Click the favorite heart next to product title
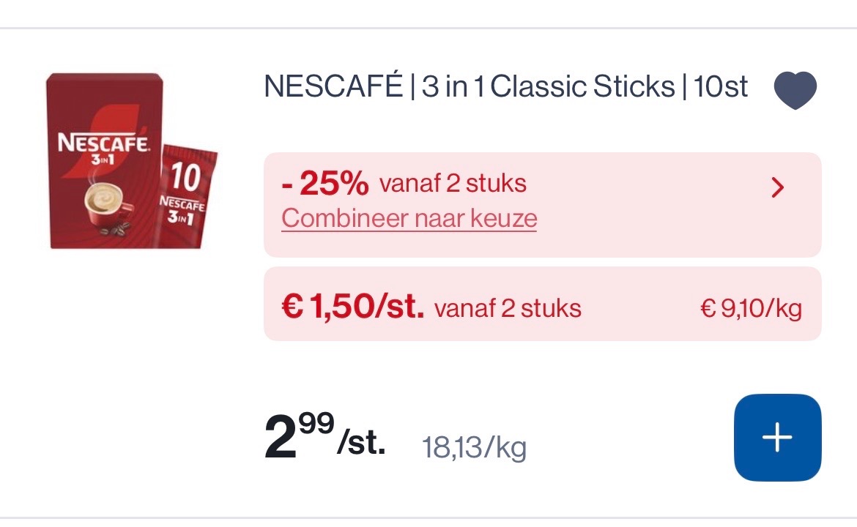This screenshot has height=527, width=857. pos(795,89)
